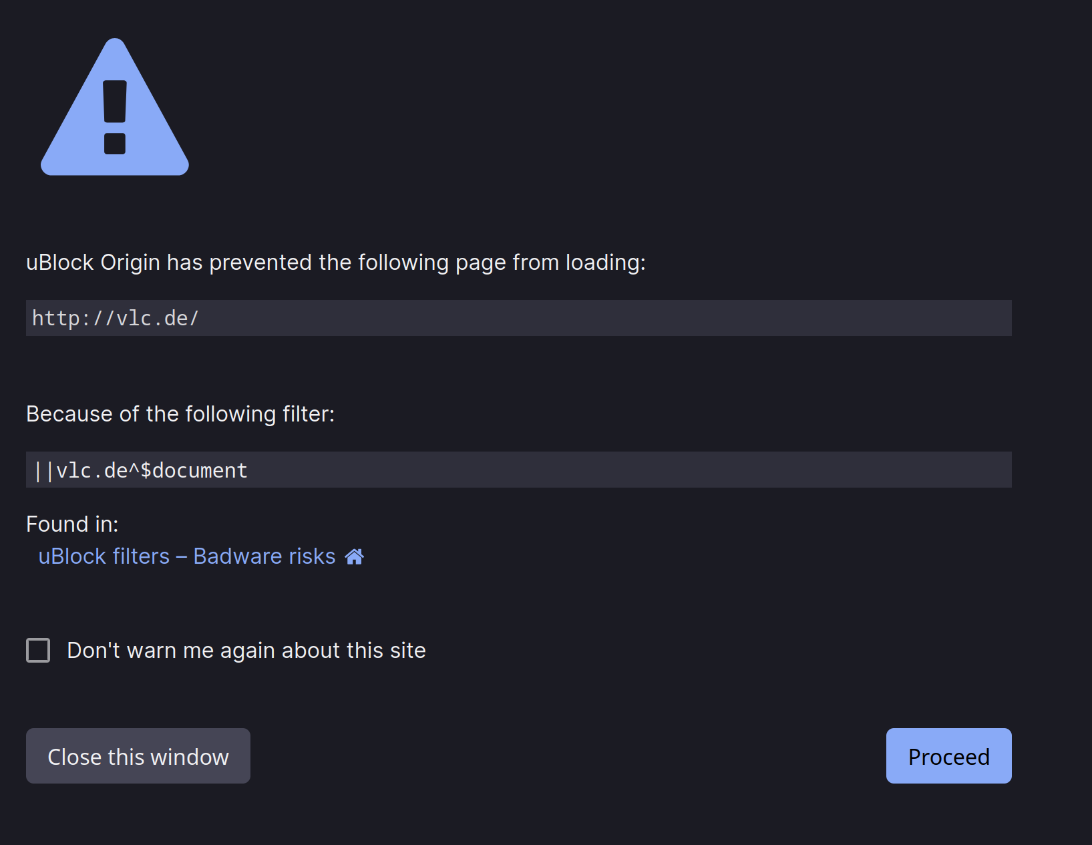1092x845 pixels.
Task: Click the blue warning triangle icon
Action: click(x=115, y=107)
